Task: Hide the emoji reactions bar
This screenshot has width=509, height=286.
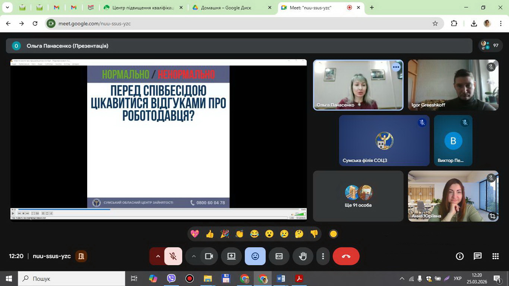Action: (255, 256)
